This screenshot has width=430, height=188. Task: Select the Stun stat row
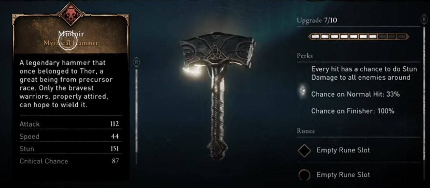[x=69, y=149]
